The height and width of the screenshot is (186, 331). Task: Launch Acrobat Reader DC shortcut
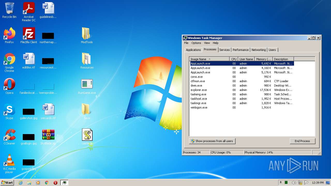point(29,12)
